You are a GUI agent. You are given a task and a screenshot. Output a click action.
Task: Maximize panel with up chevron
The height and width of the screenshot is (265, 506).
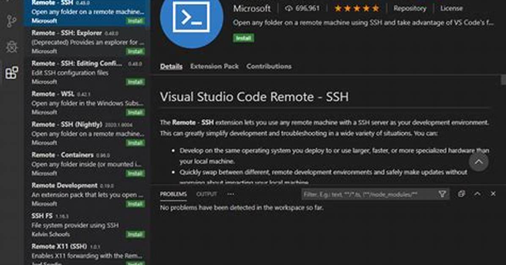click(x=477, y=194)
